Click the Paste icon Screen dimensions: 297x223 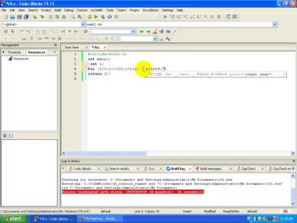(64, 17)
